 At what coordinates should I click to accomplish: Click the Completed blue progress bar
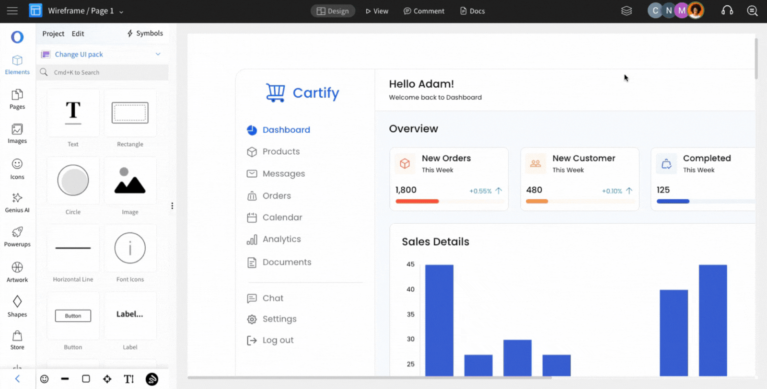[673, 201]
